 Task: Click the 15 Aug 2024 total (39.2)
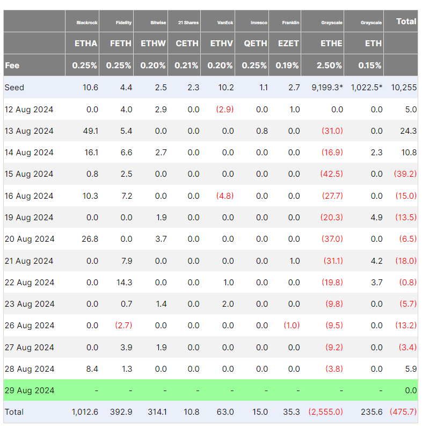405,174
